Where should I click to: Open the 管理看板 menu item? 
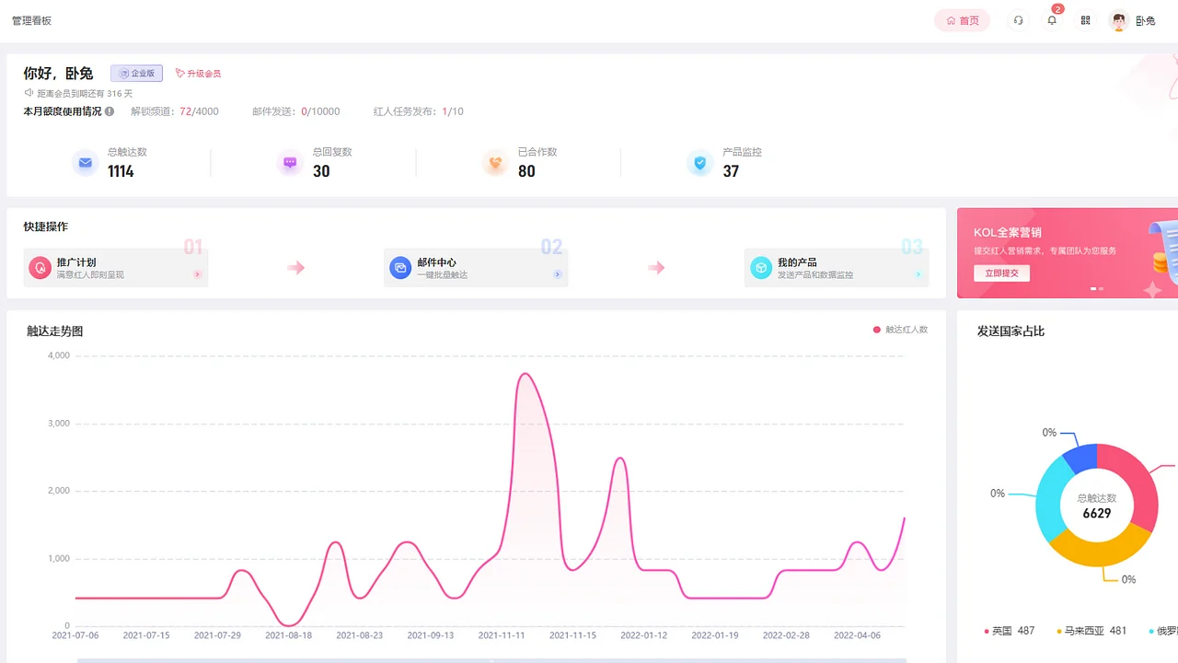(32, 19)
